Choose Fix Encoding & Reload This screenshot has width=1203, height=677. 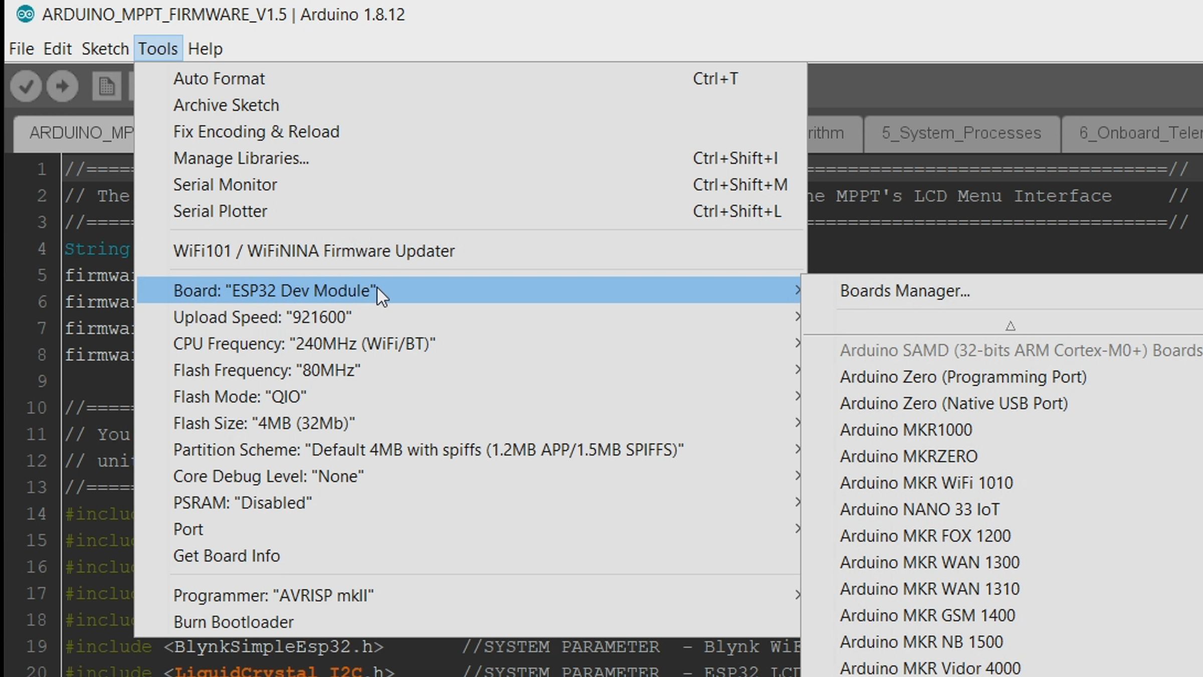click(471, 132)
